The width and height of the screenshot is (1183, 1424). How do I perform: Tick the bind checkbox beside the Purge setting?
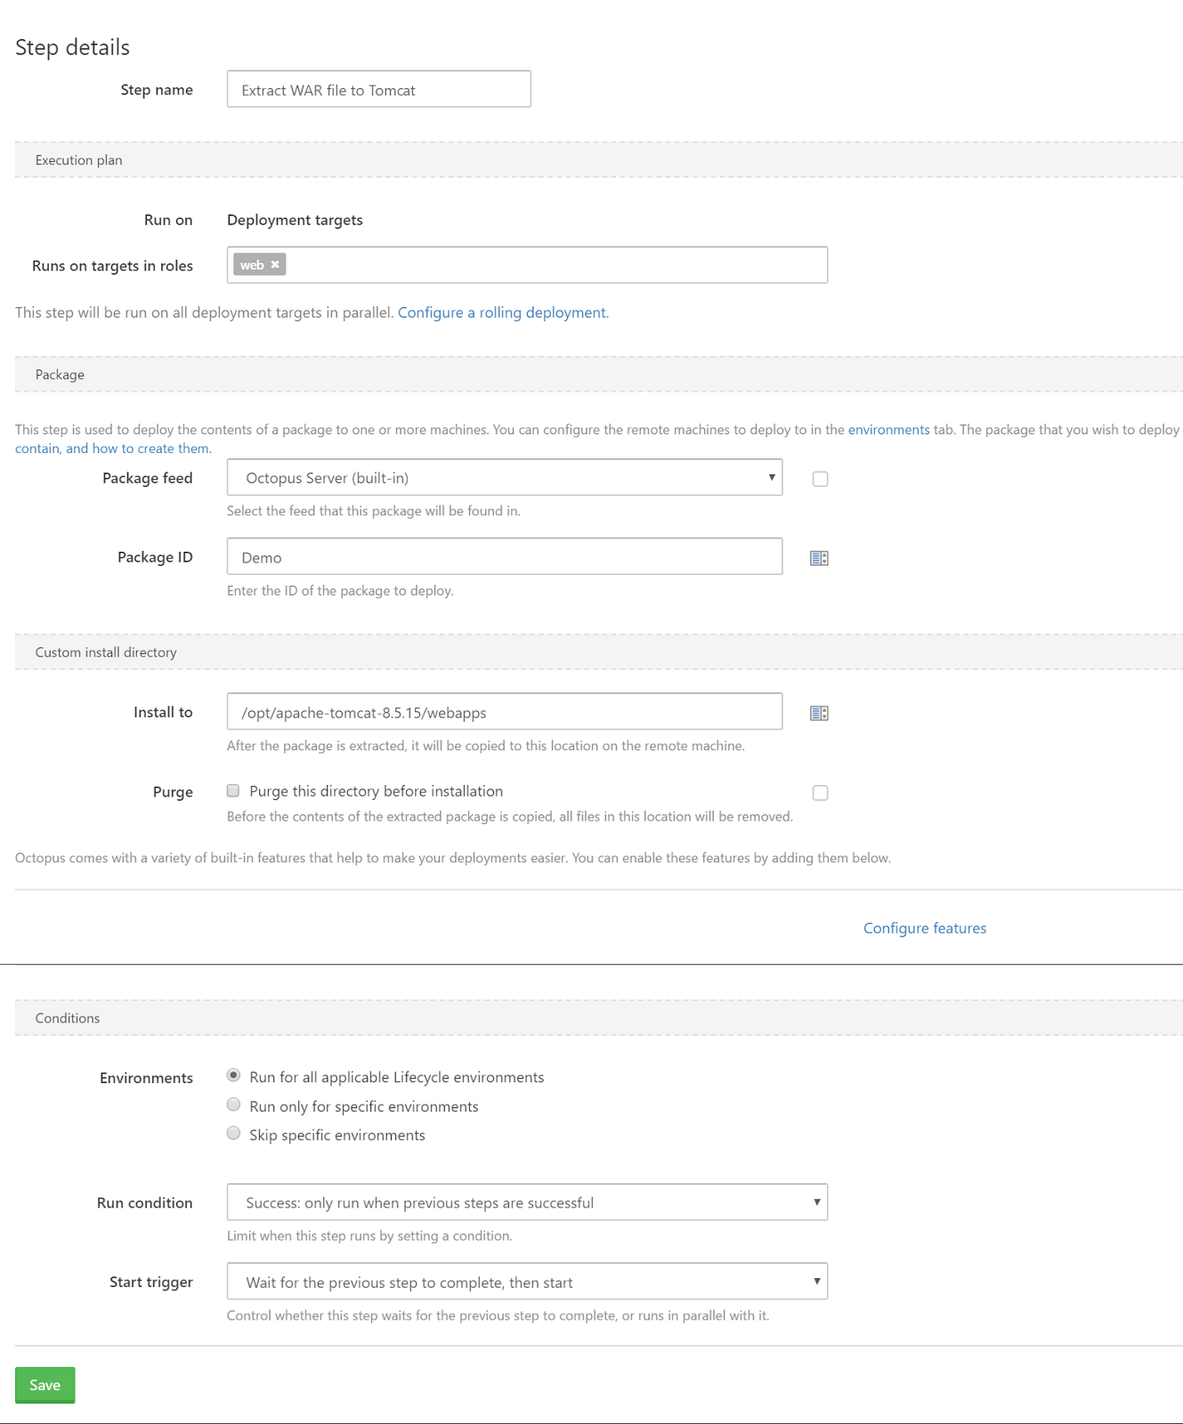[820, 792]
